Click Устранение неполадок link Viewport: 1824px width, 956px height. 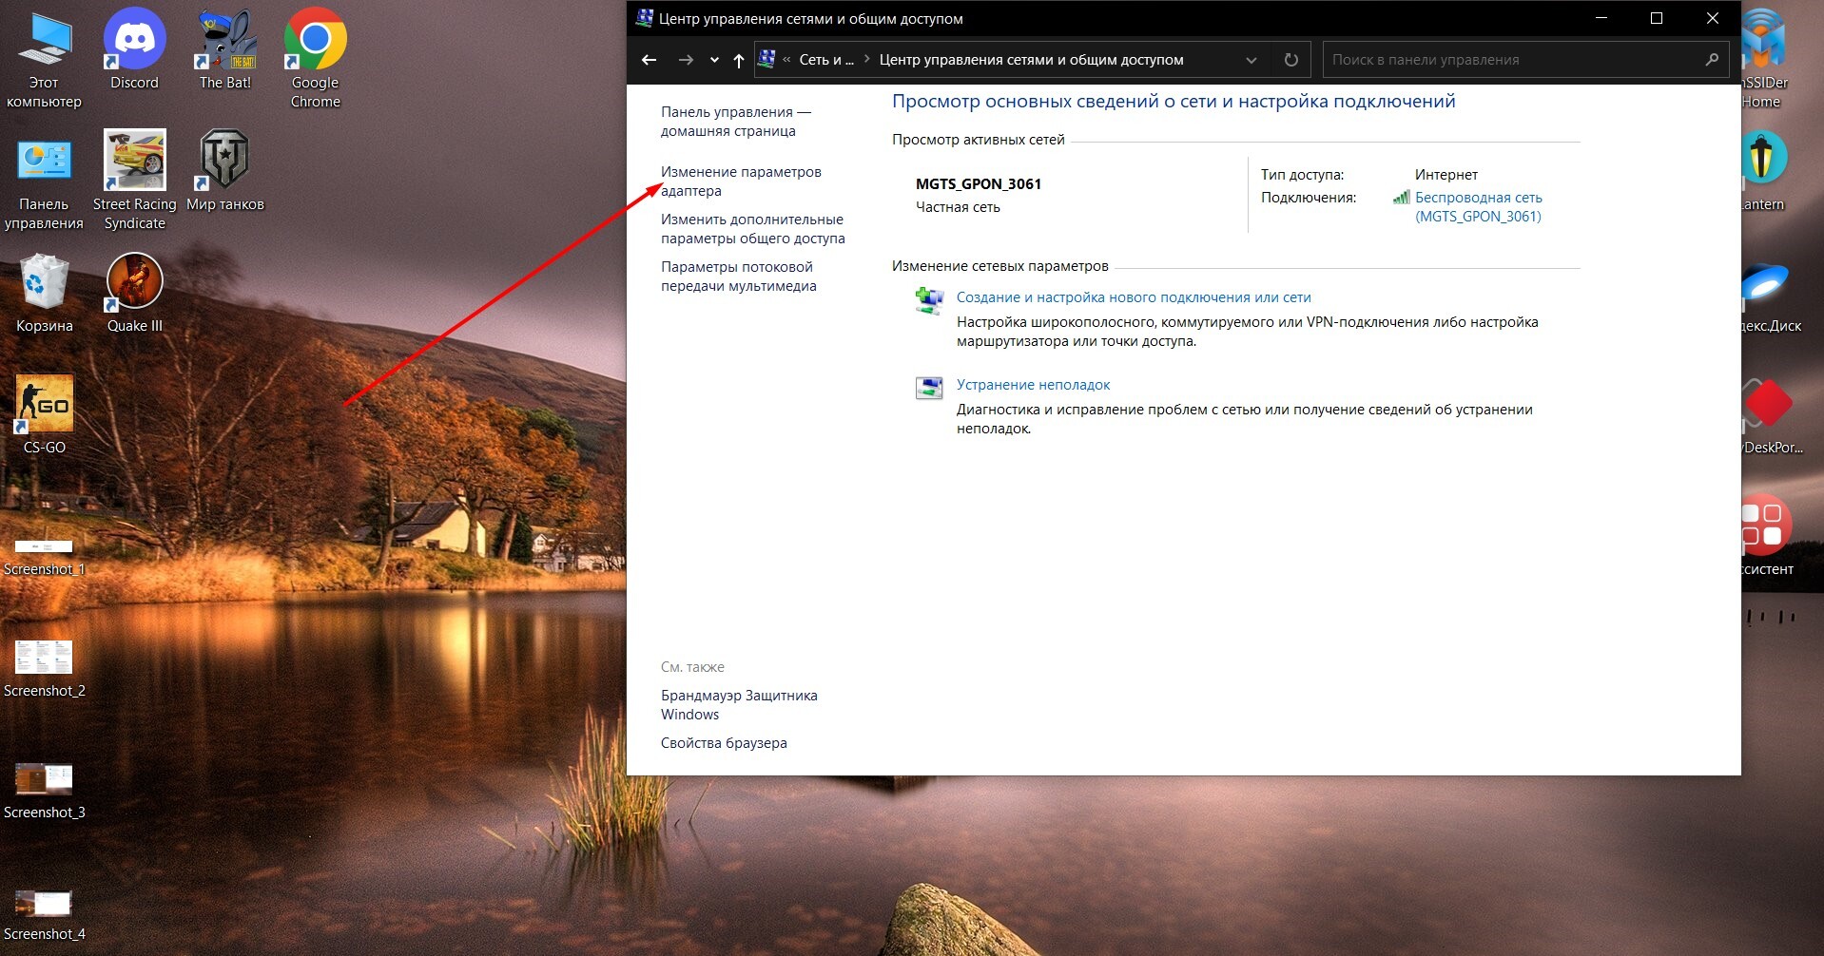coord(1033,385)
